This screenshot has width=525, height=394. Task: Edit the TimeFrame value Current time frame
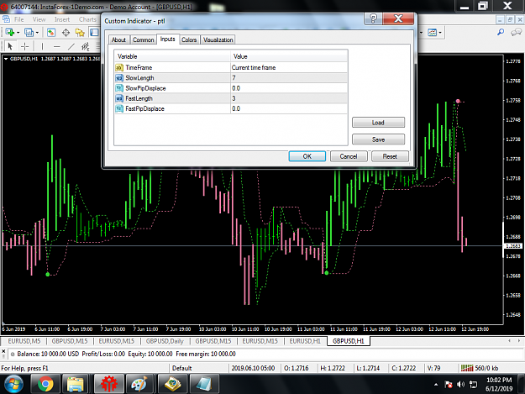point(289,67)
